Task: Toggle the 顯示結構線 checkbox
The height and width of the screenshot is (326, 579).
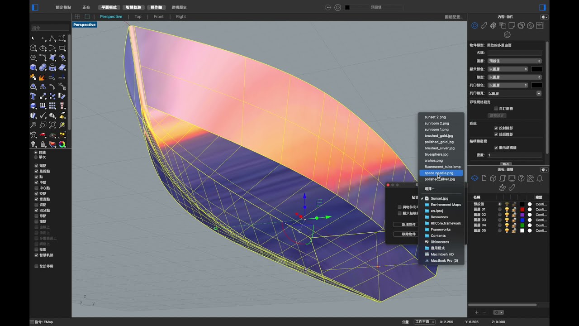Action: point(496,148)
